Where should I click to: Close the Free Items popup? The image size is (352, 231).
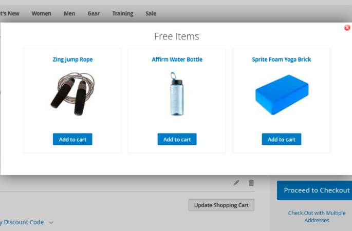pos(347,28)
